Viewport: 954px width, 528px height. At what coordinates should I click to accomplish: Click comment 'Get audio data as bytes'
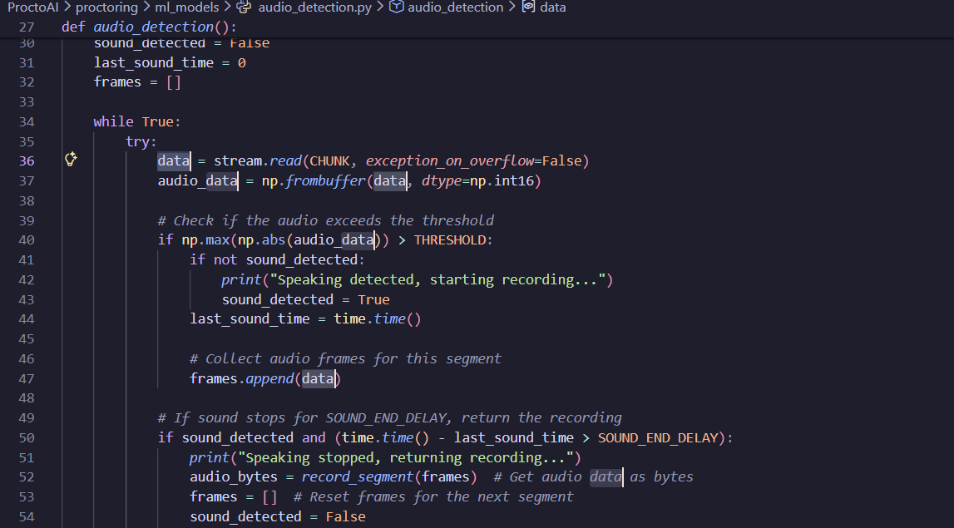click(x=593, y=477)
